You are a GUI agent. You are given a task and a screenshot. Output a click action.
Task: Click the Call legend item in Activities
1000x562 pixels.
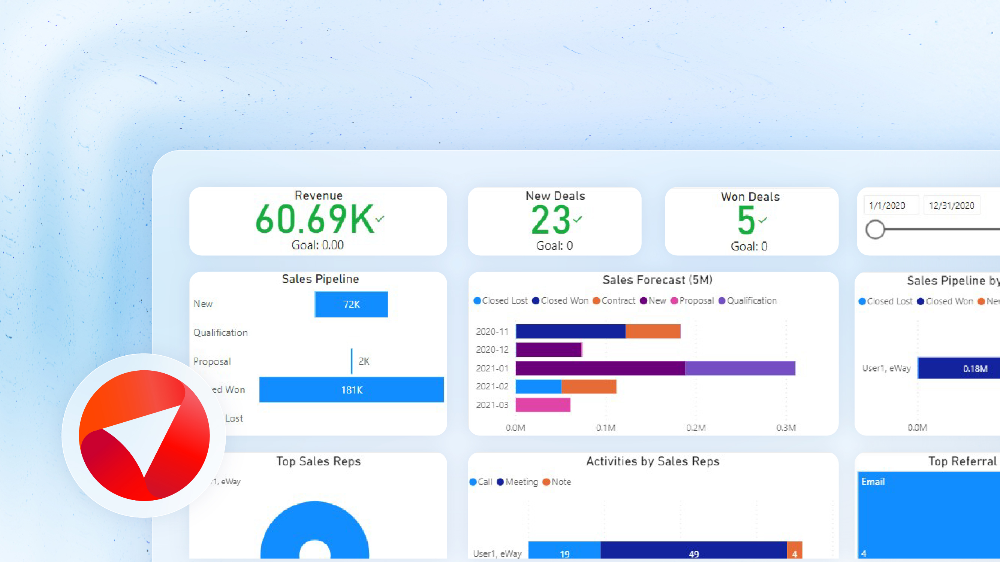pos(481,482)
